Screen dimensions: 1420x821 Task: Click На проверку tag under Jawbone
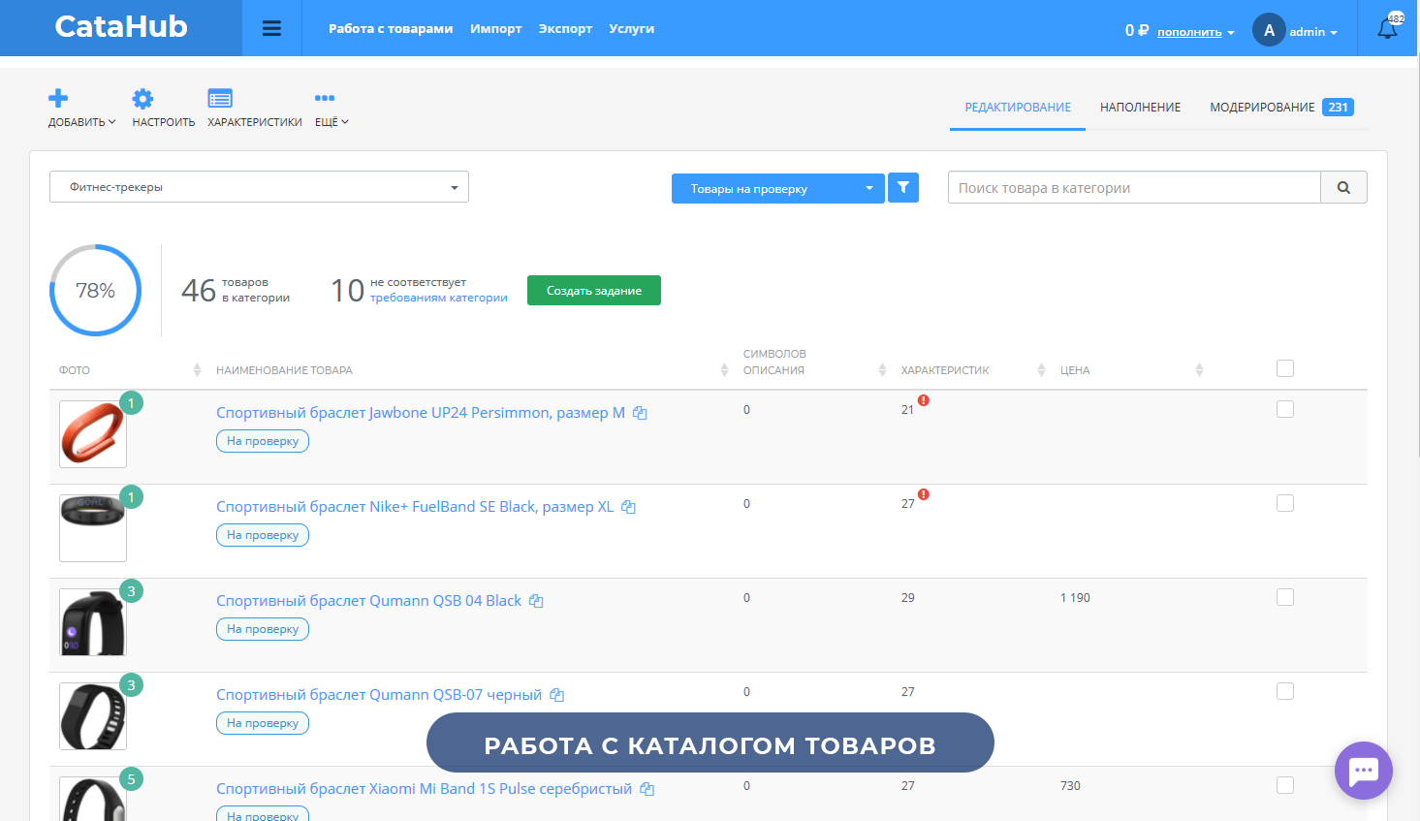[263, 441]
